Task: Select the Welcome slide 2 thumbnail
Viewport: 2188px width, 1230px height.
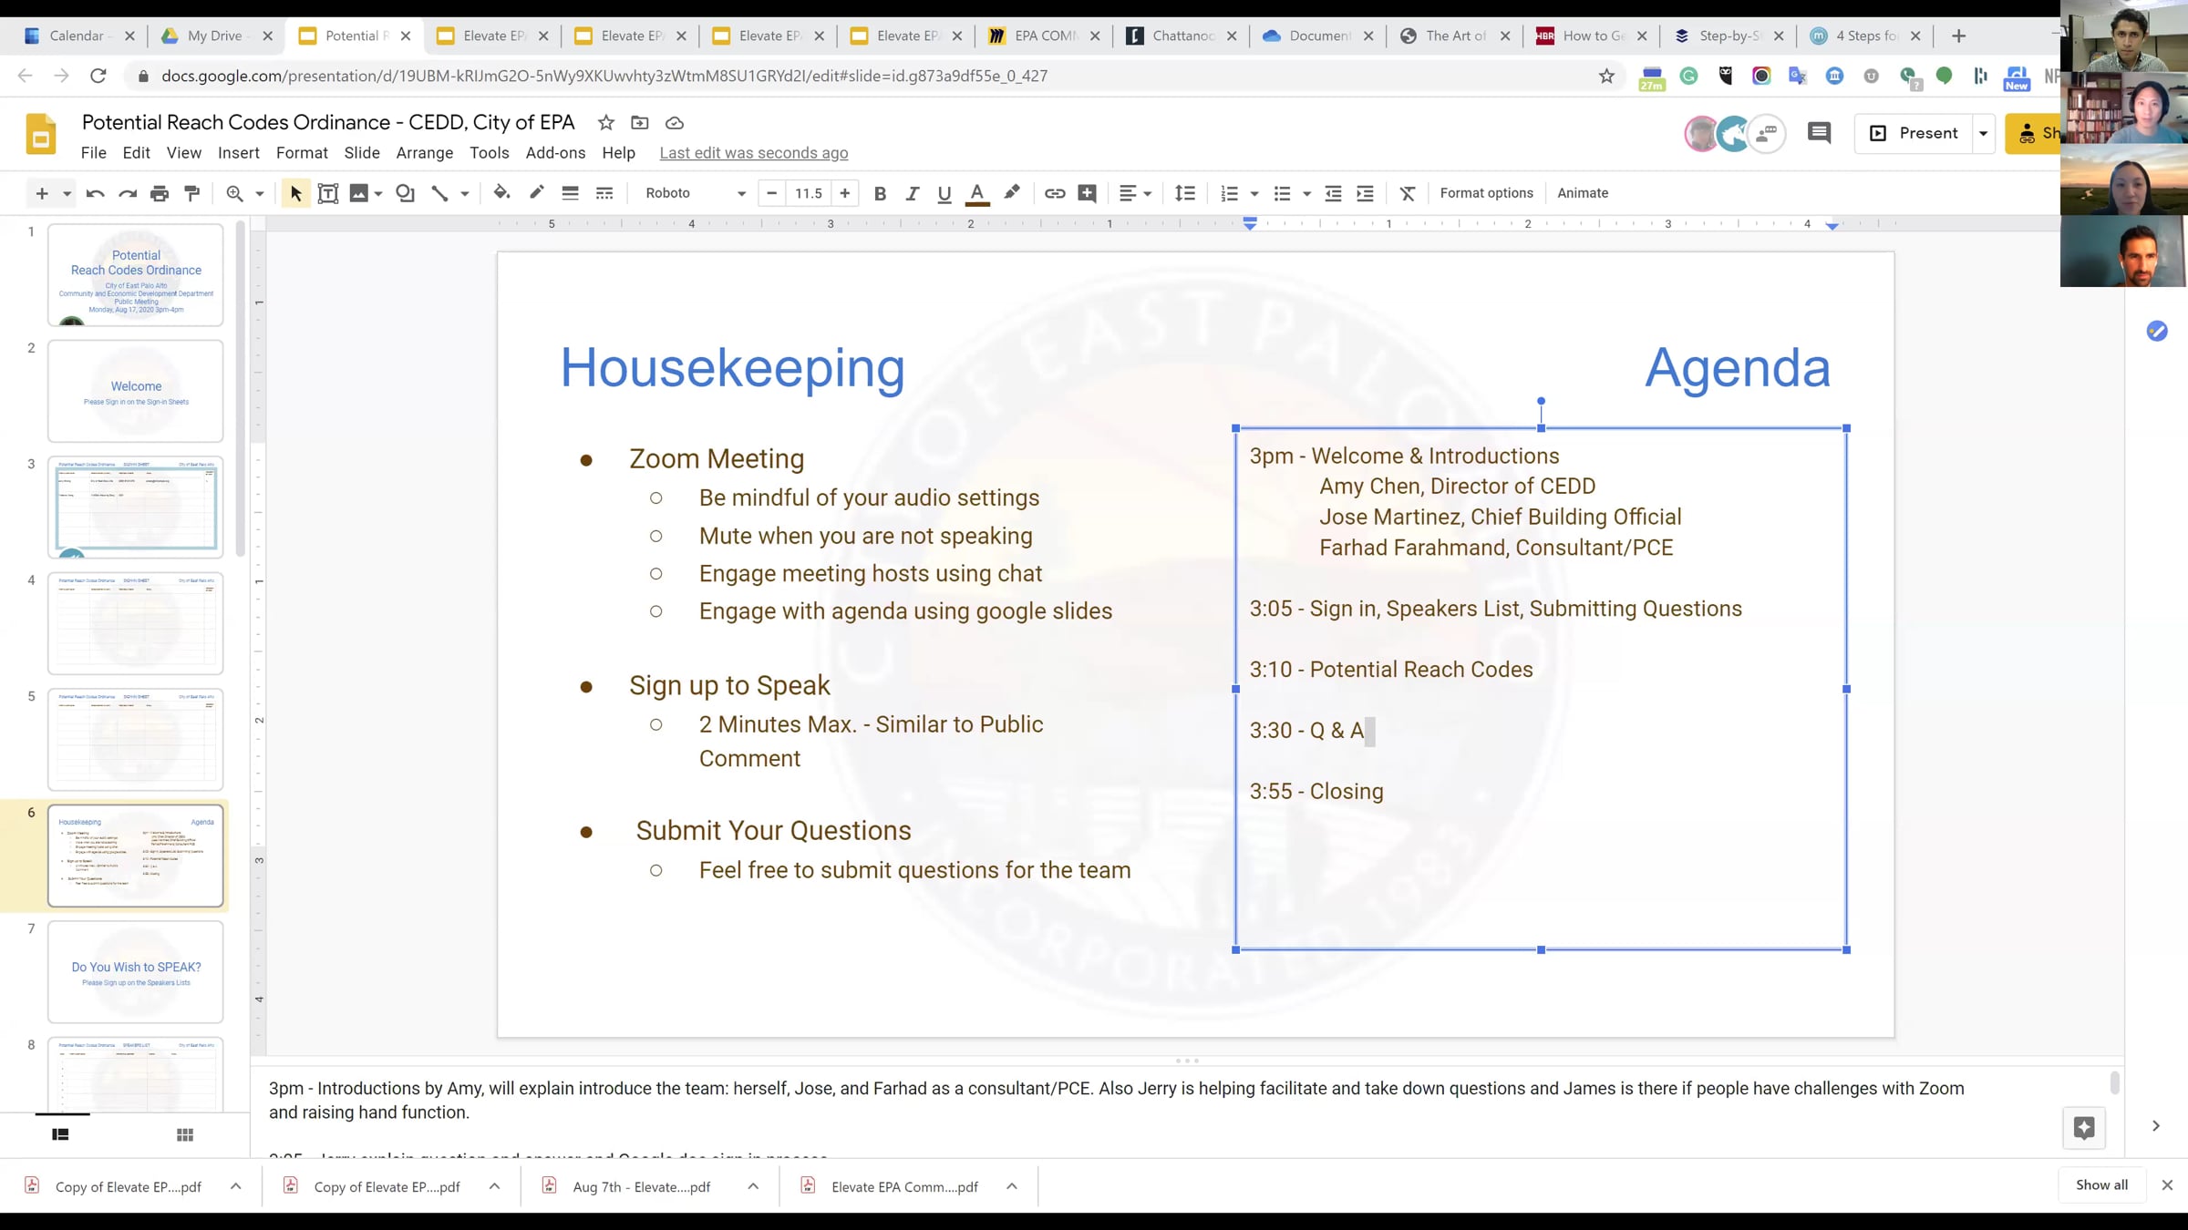Action: click(x=136, y=391)
